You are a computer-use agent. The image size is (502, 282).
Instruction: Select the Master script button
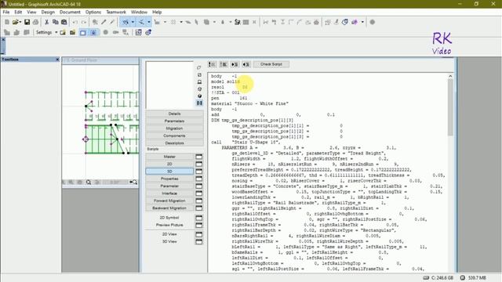tap(169, 157)
